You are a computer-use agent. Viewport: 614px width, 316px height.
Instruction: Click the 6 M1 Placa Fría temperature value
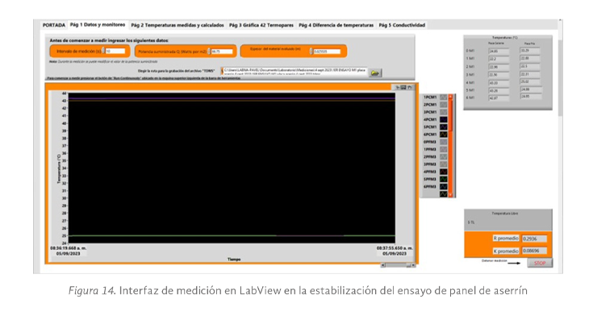pos(531,96)
